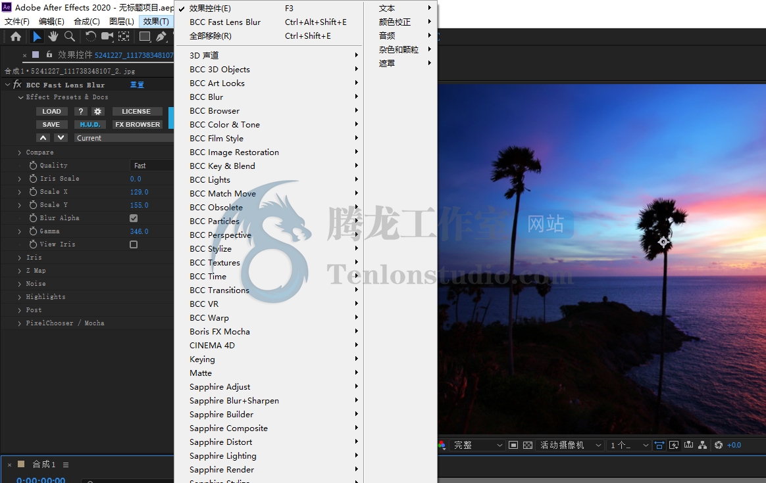Expand the Iris group
The height and width of the screenshot is (483, 766).
pos(20,257)
